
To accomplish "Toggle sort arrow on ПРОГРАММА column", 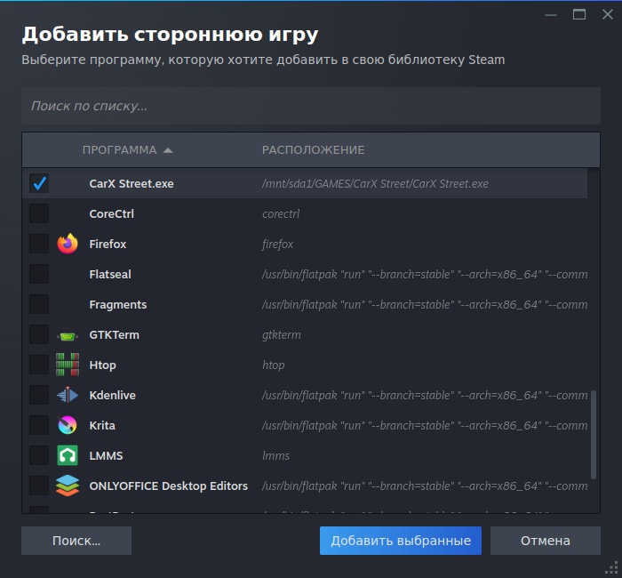I will point(168,150).
